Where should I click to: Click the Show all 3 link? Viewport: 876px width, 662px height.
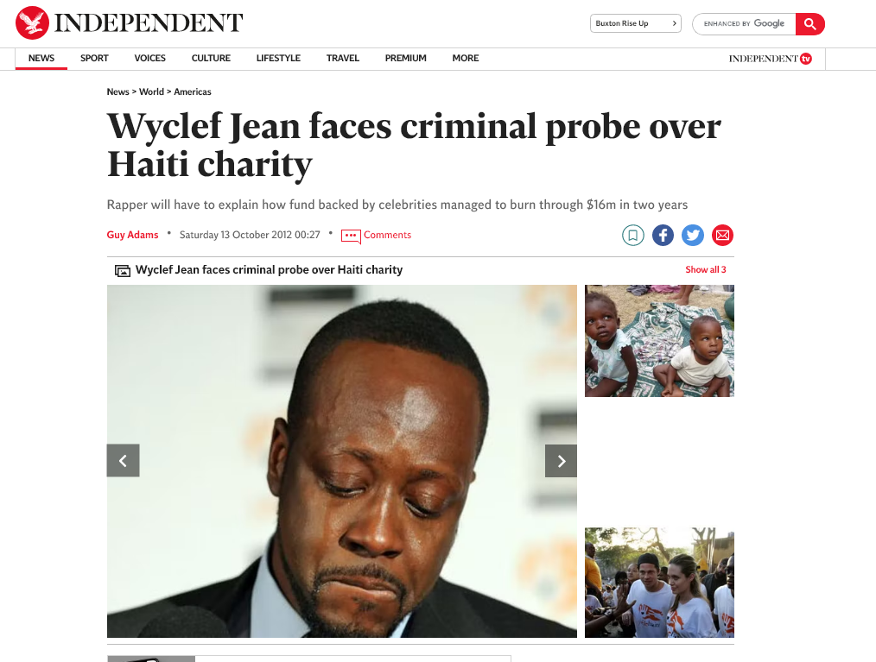click(706, 269)
